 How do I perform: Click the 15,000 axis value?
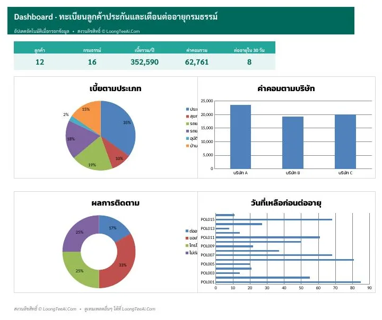(x=207, y=128)
